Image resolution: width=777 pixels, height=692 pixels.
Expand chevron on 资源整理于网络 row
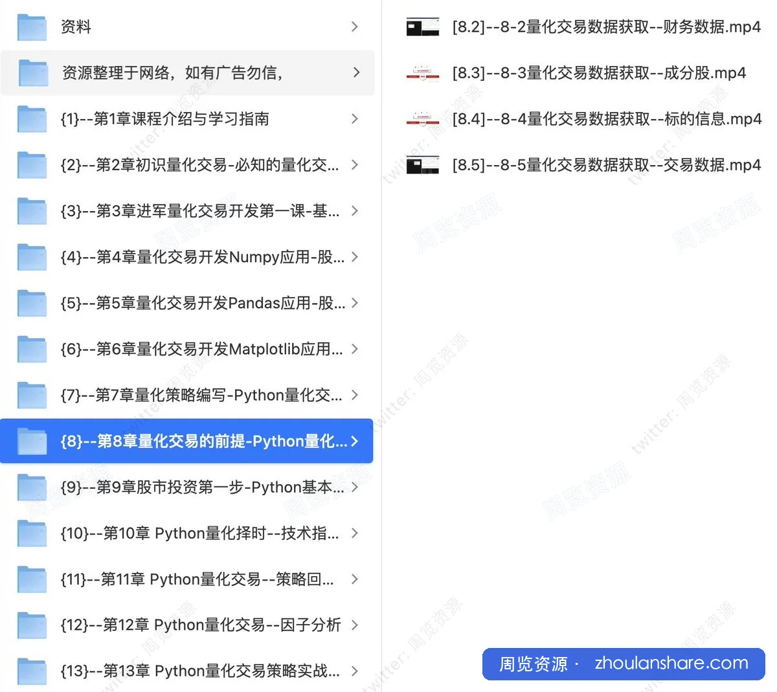click(x=356, y=73)
